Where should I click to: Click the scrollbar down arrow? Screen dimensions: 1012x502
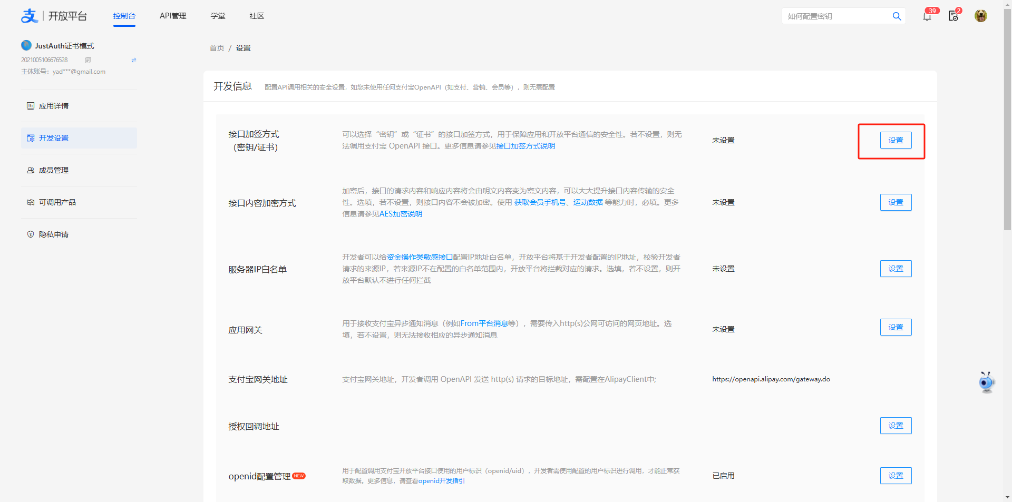(1007, 497)
